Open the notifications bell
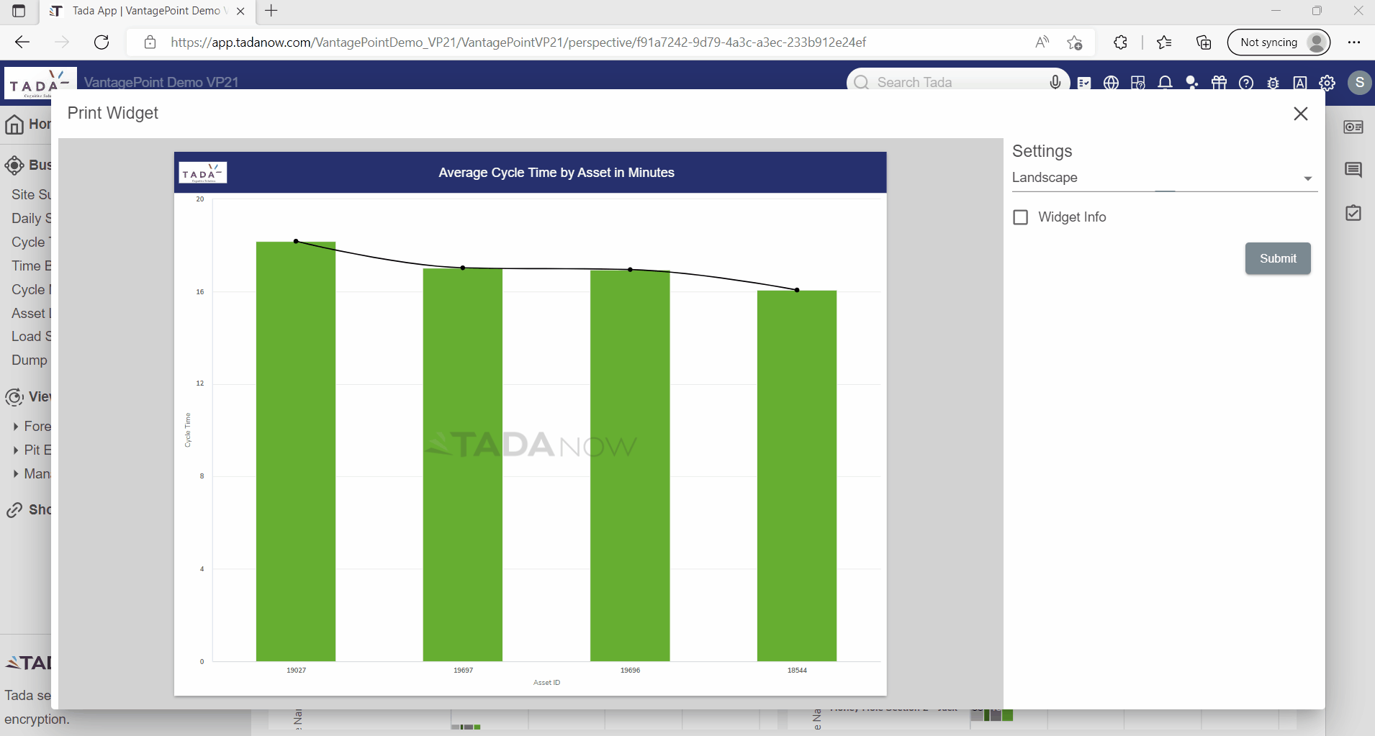This screenshot has height=736, width=1375. pyautogui.click(x=1166, y=83)
